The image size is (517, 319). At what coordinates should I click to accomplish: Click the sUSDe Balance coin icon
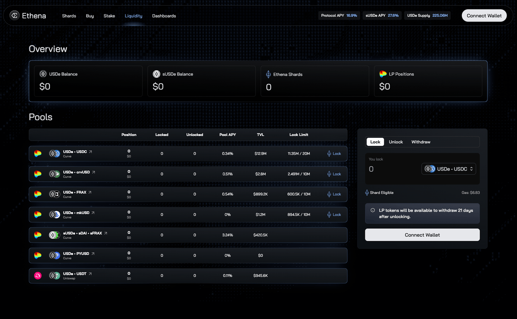tap(156, 74)
